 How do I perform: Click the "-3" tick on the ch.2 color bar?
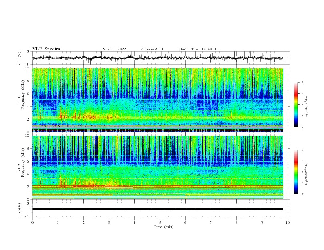click(301, 150)
